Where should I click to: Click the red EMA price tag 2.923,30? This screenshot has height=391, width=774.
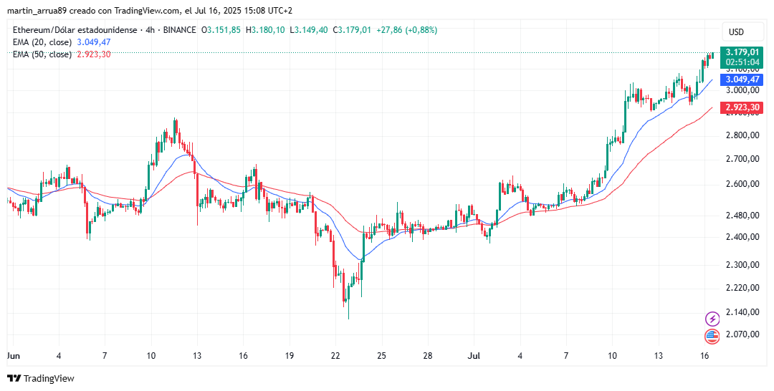742,107
